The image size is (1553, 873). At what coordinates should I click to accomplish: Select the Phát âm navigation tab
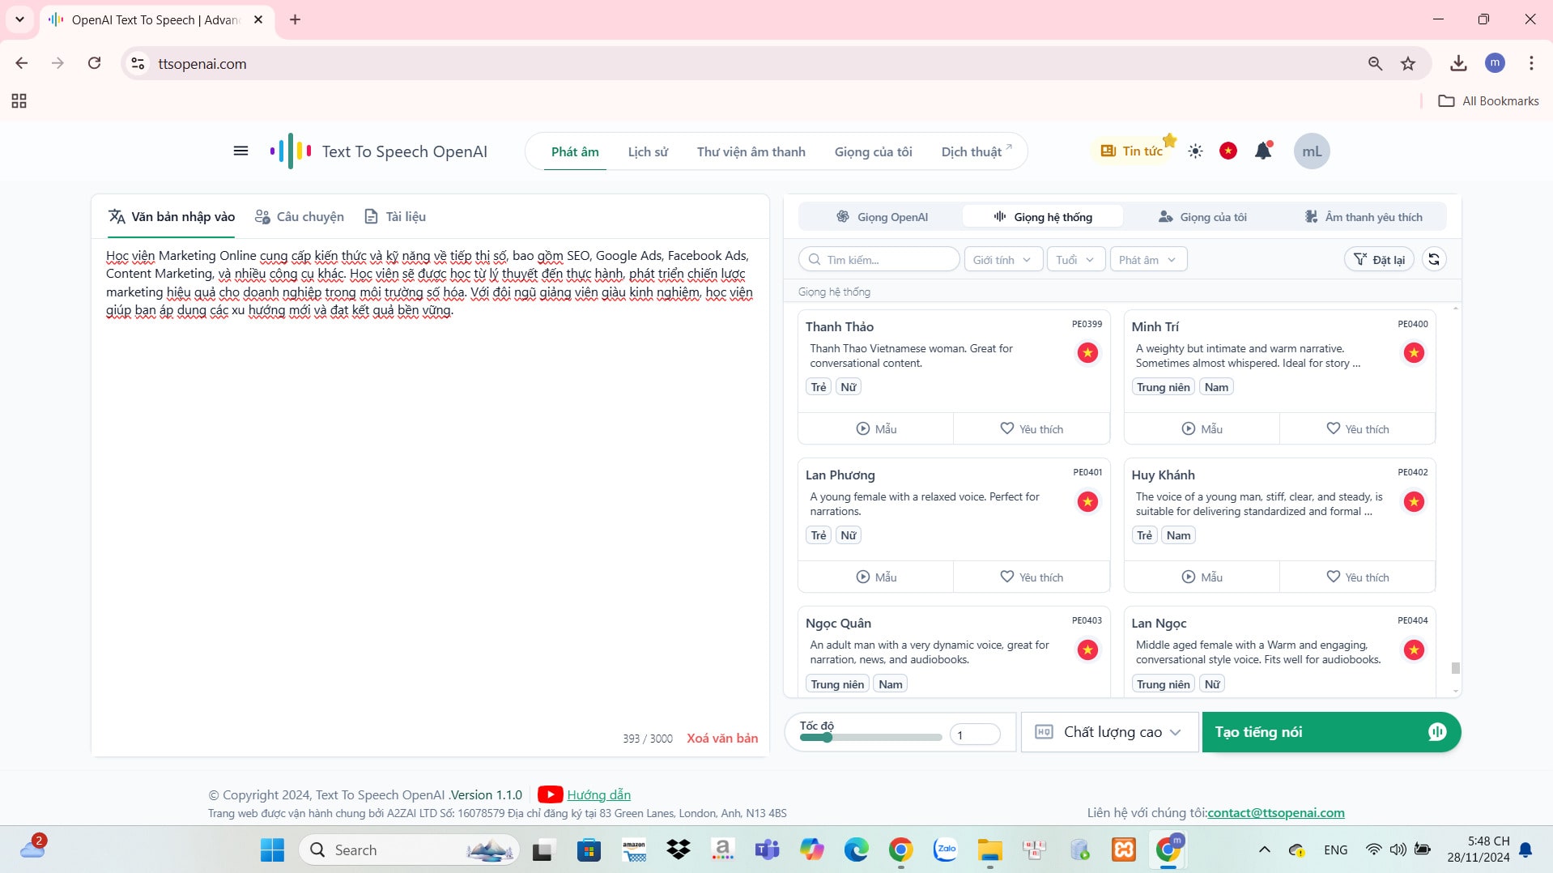click(575, 151)
